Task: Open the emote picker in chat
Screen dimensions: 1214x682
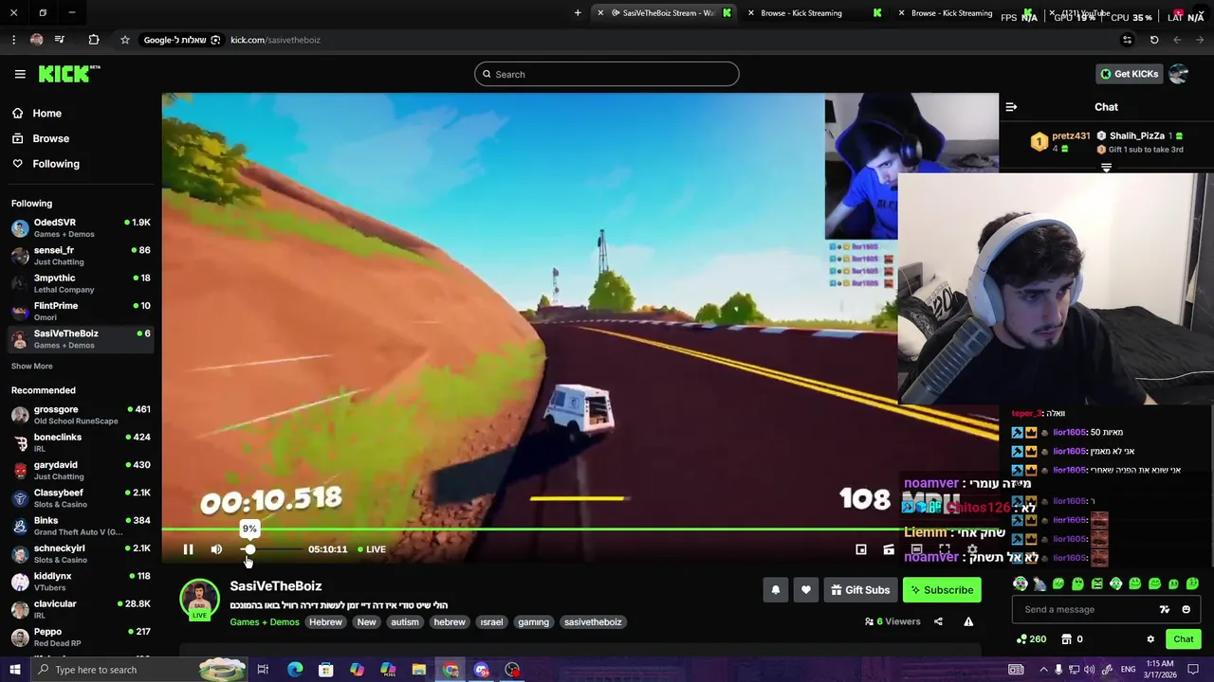Action: [x=1186, y=609]
